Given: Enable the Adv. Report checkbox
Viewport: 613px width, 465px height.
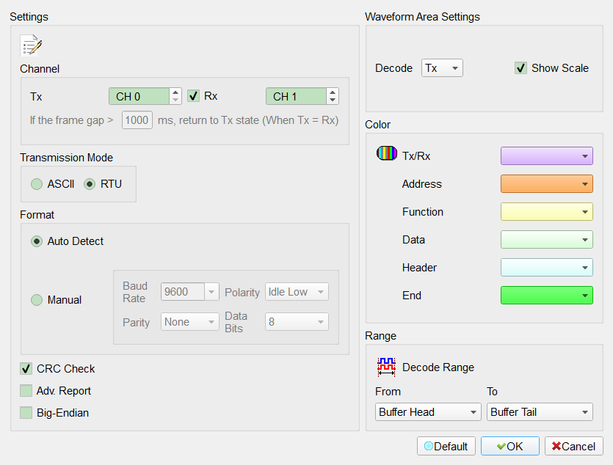Looking at the screenshot, I should (26, 390).
